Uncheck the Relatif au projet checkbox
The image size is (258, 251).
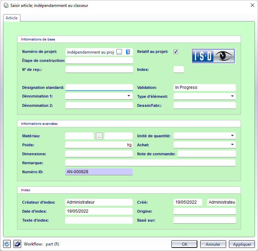pyautogui.click(x=176, y=52)
